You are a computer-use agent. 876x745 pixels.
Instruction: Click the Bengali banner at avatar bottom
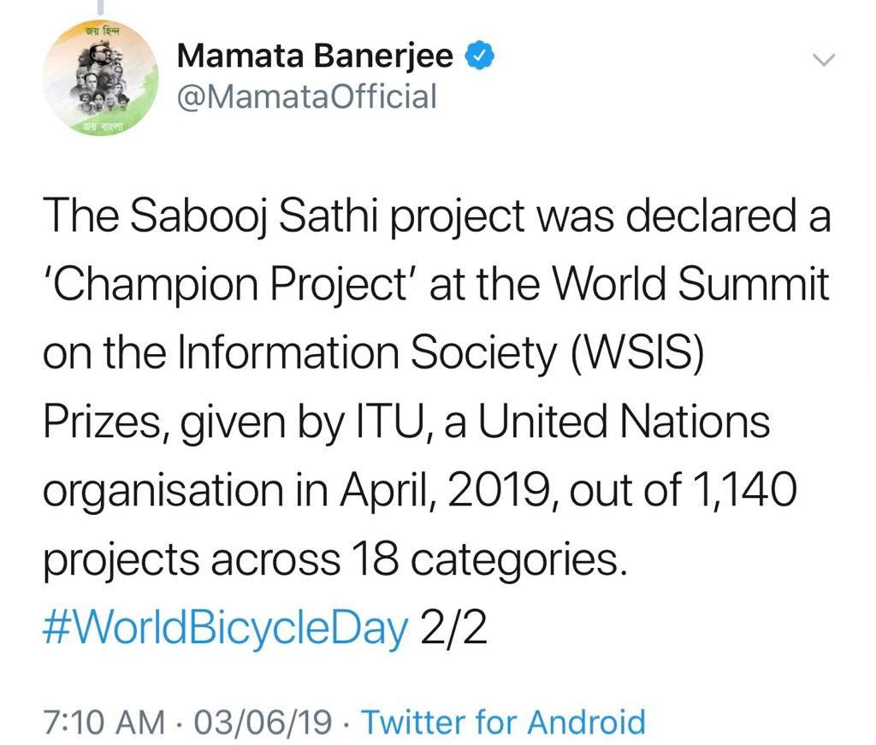pos(103,127)
